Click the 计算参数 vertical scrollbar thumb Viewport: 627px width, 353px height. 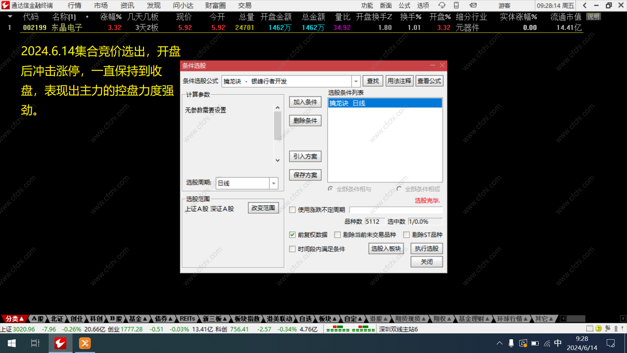278,126
